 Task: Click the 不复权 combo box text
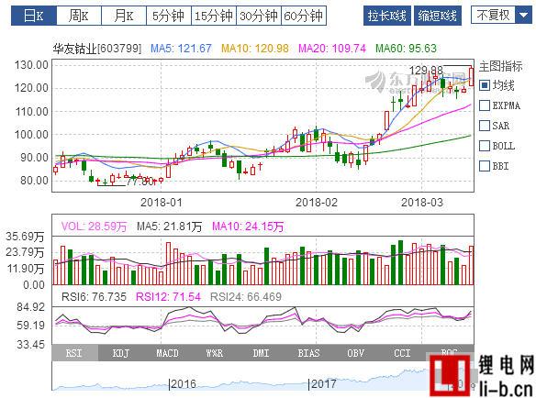pos(493,15)
